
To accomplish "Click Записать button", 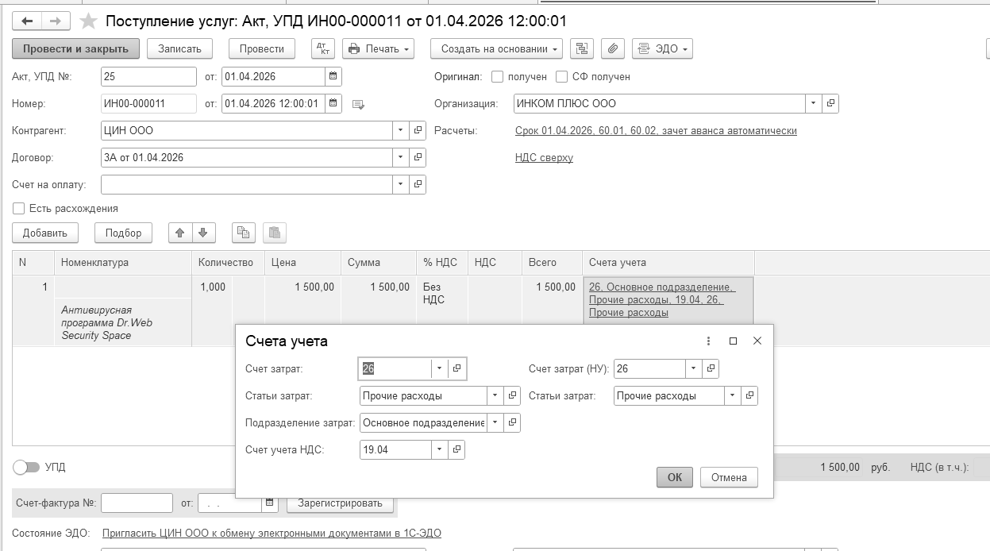I will [x=180, y=48].
